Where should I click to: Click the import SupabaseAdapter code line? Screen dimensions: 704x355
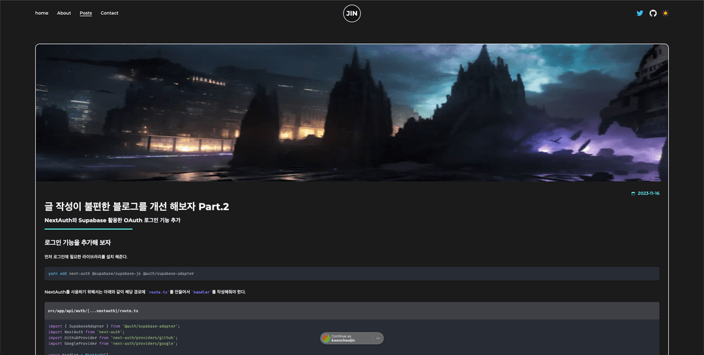pyautogui.click(x=114, y=326)
